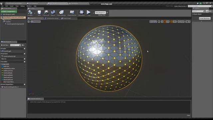213x120 pixels.
Task: Toggle rotation snapping in viewport
Action: (172, 21)
